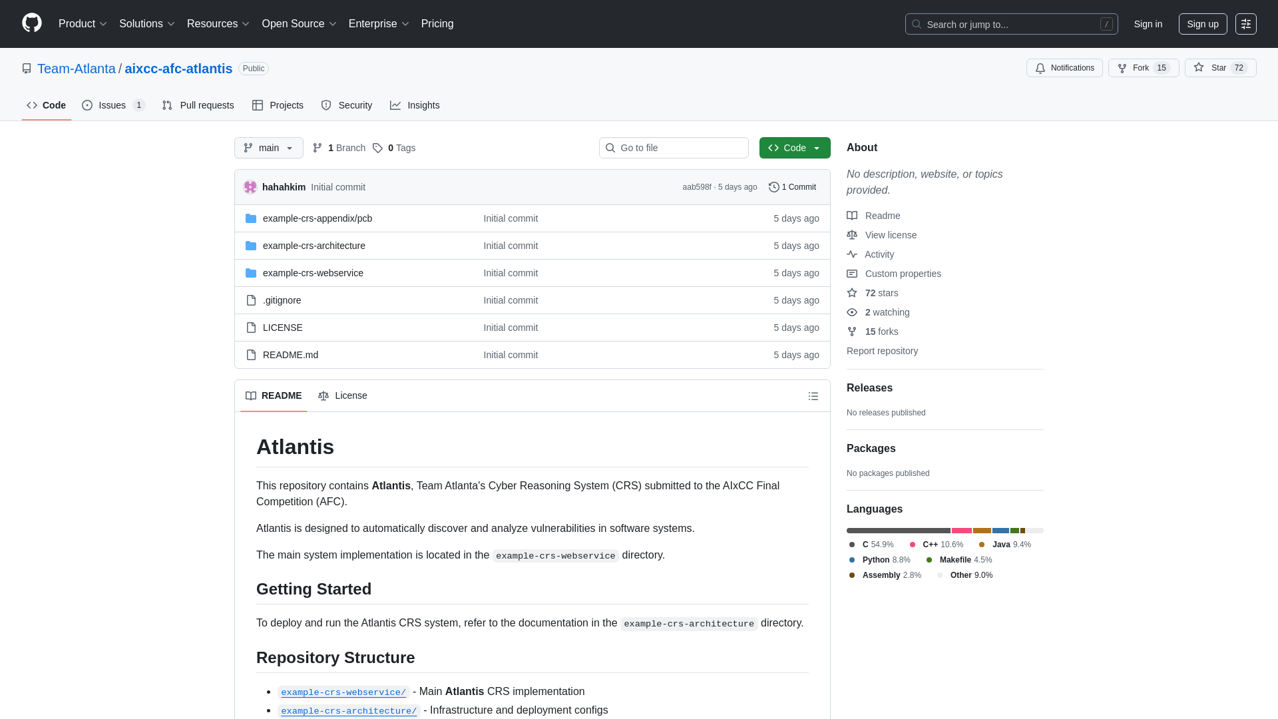Screen dimensions: 1278x719
Task: Open the main branch selector dropdown
Action: click(x=268, y=148)
